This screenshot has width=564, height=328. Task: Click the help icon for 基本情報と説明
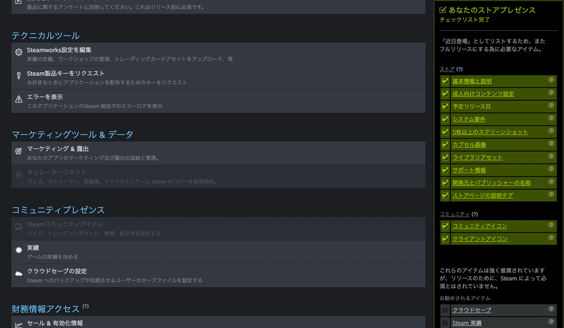coord(551,80)
